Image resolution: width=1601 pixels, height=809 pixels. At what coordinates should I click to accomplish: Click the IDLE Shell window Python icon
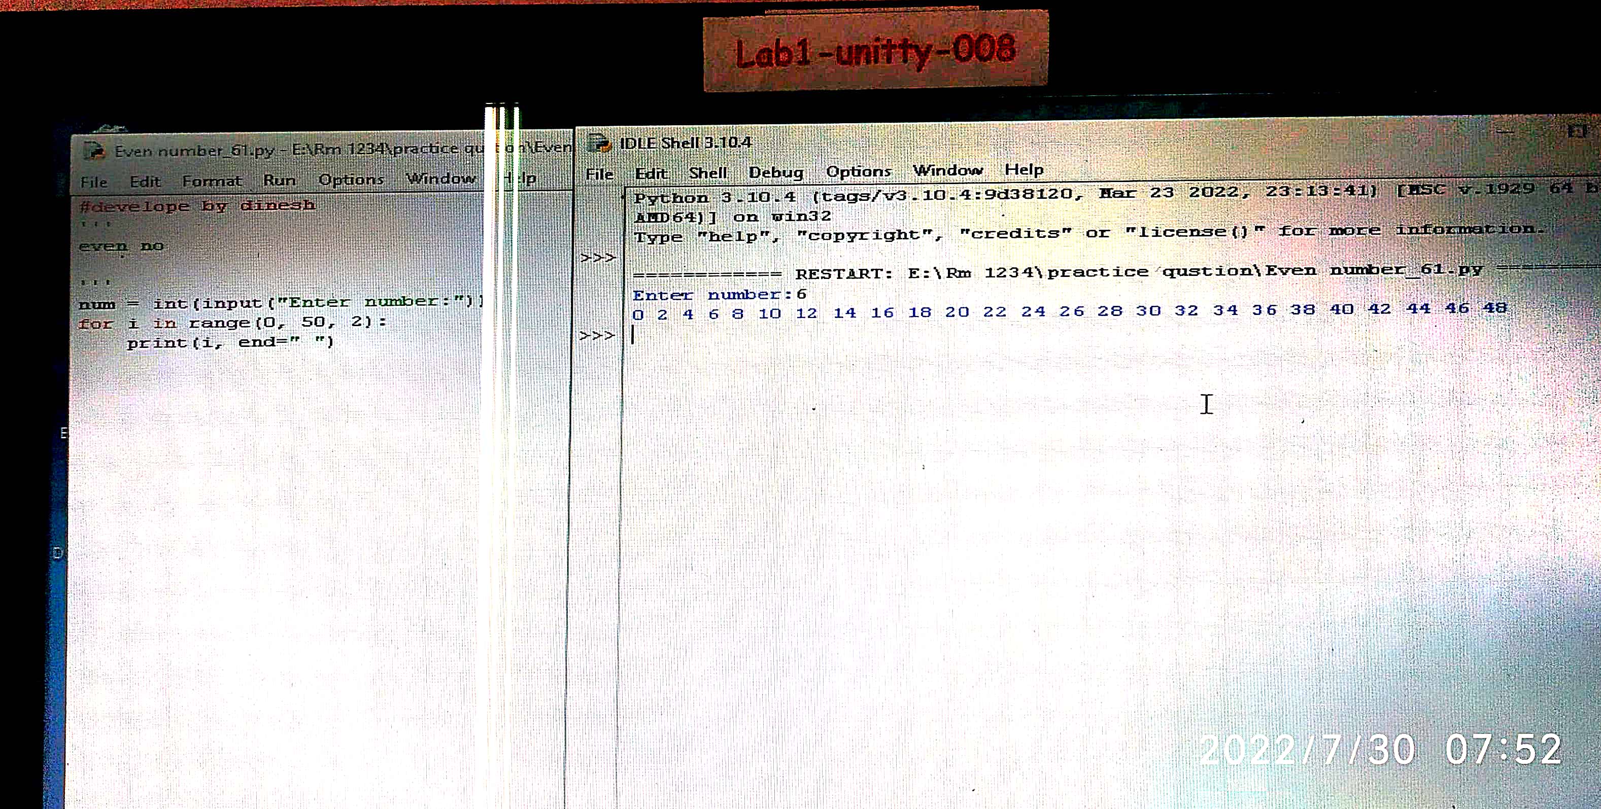tap(599, 144)
